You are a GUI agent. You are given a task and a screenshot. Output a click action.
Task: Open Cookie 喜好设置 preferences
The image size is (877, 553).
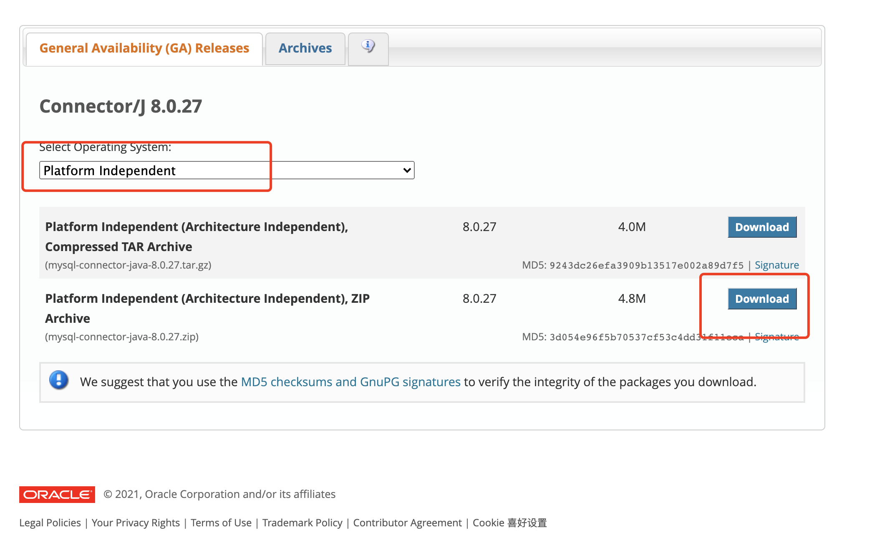pos(509,523)
